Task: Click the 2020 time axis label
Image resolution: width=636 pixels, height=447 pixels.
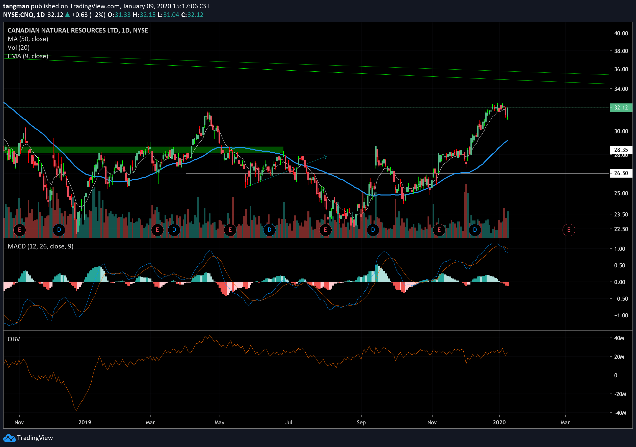Action: (x=499, y=422)
